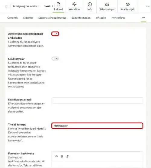Switch to the Sagsinformation tab

coord(81,18)
